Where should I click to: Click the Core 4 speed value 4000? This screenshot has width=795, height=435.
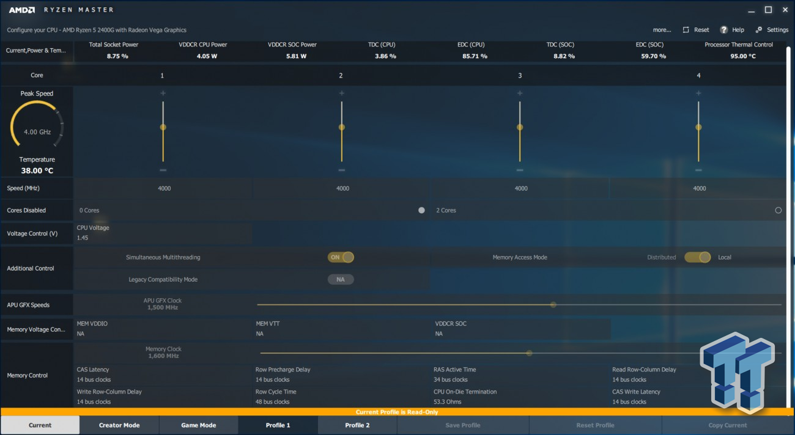(x=699, y=188)
